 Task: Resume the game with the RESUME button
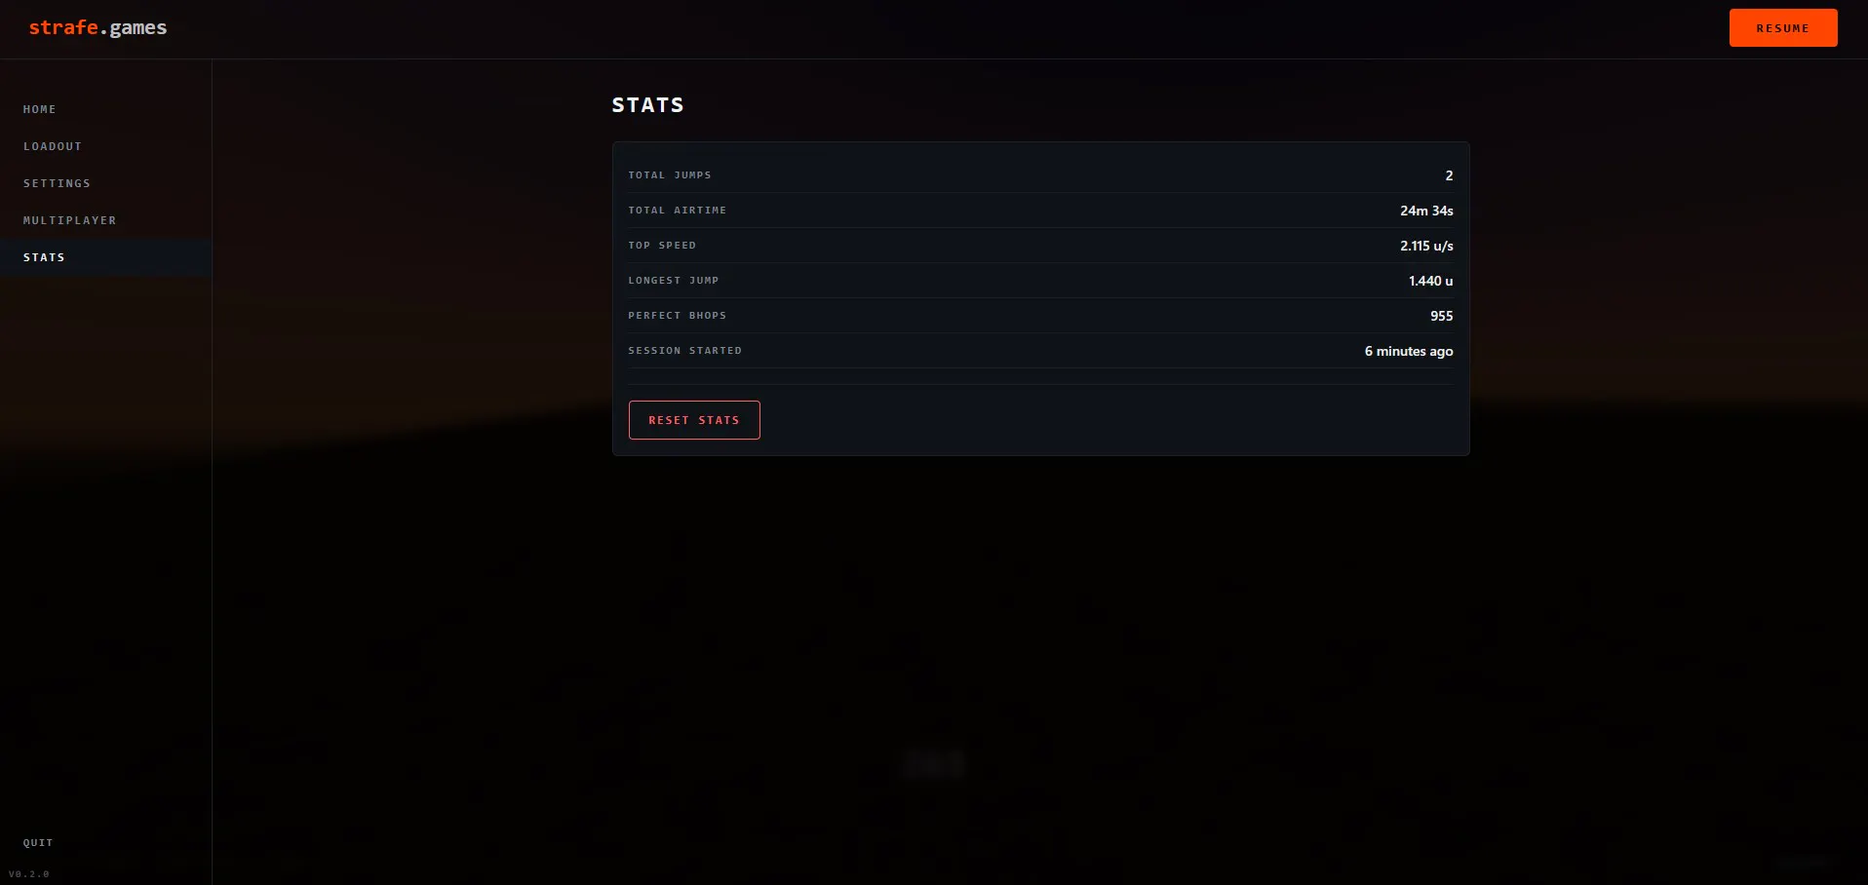(1783, 28)
